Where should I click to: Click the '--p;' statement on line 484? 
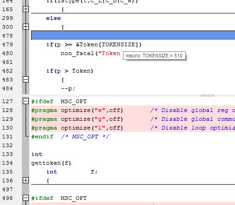pyautogui.click(x=68, y=88)
